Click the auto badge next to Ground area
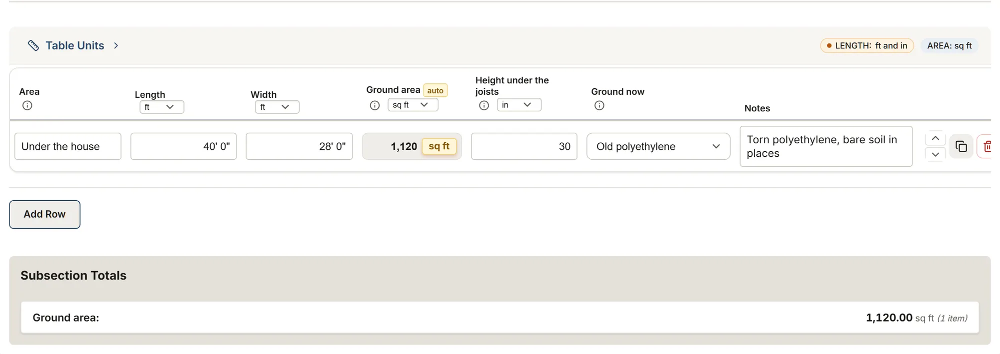This screenshot has height=354, width=1000. click(x=435, y=90)
